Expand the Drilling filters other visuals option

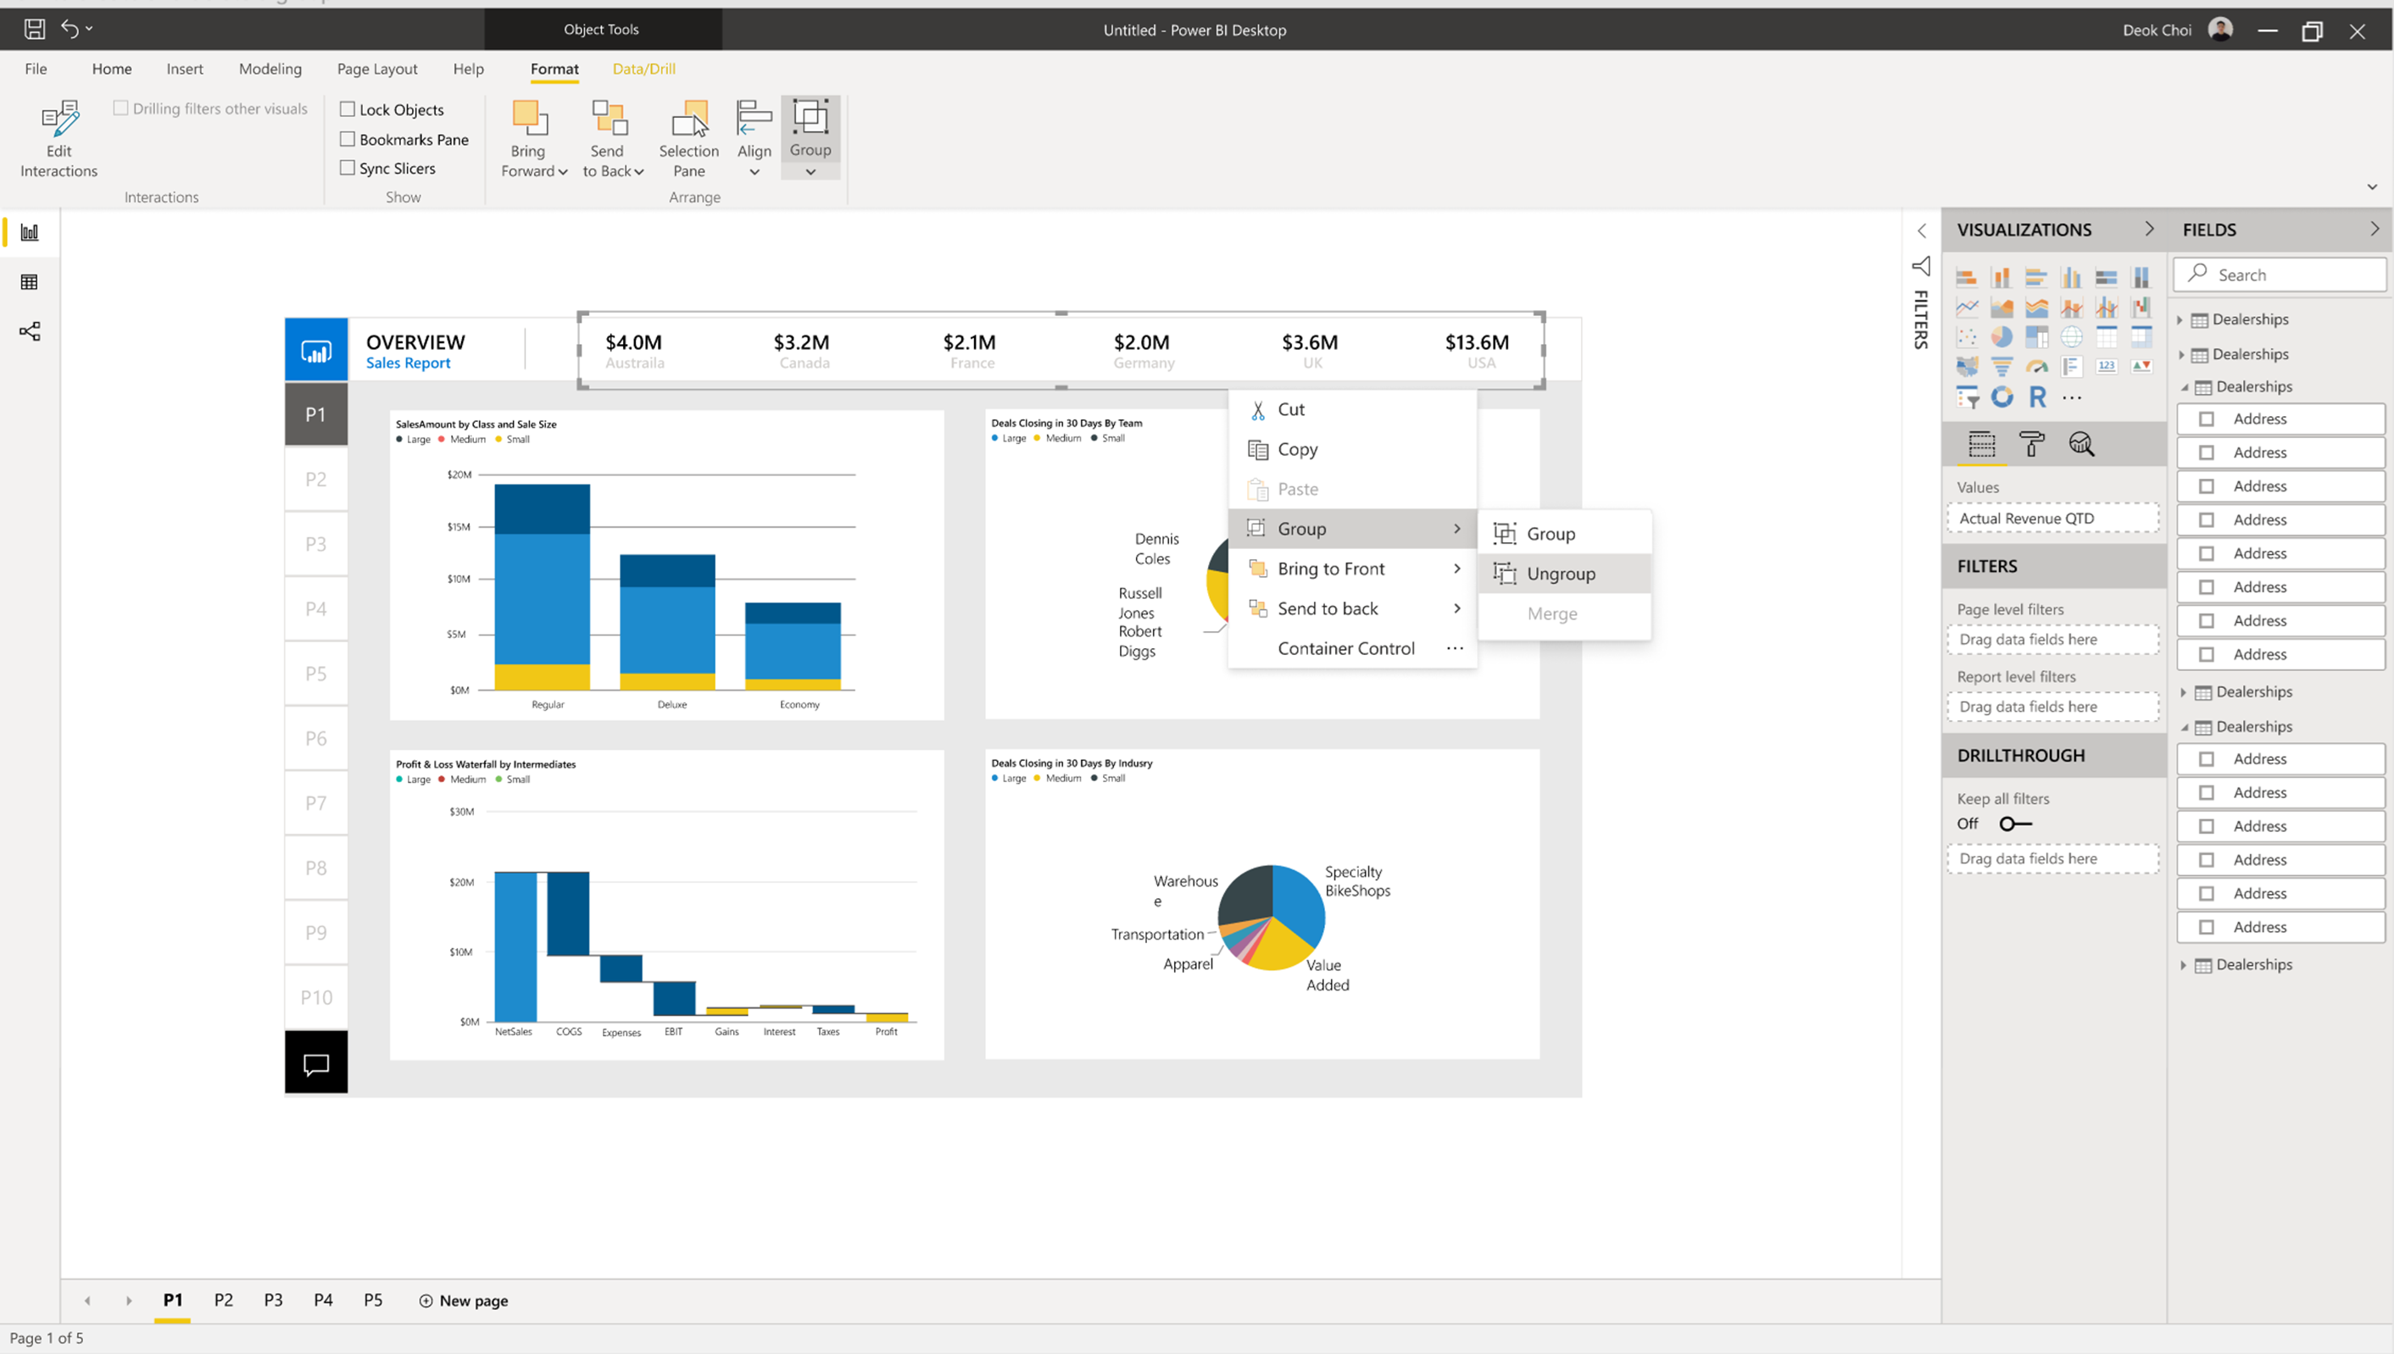coord(122,108)
